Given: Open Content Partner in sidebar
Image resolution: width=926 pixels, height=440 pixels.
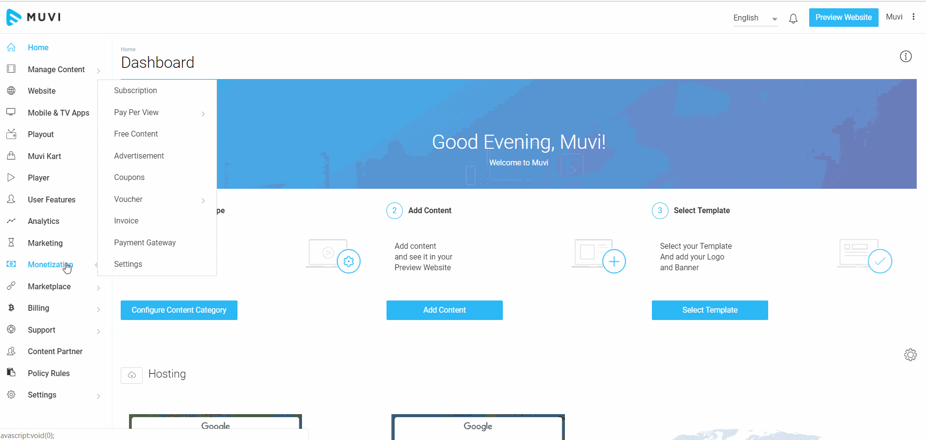Looking at the screenshot, I should click(55, 351).
